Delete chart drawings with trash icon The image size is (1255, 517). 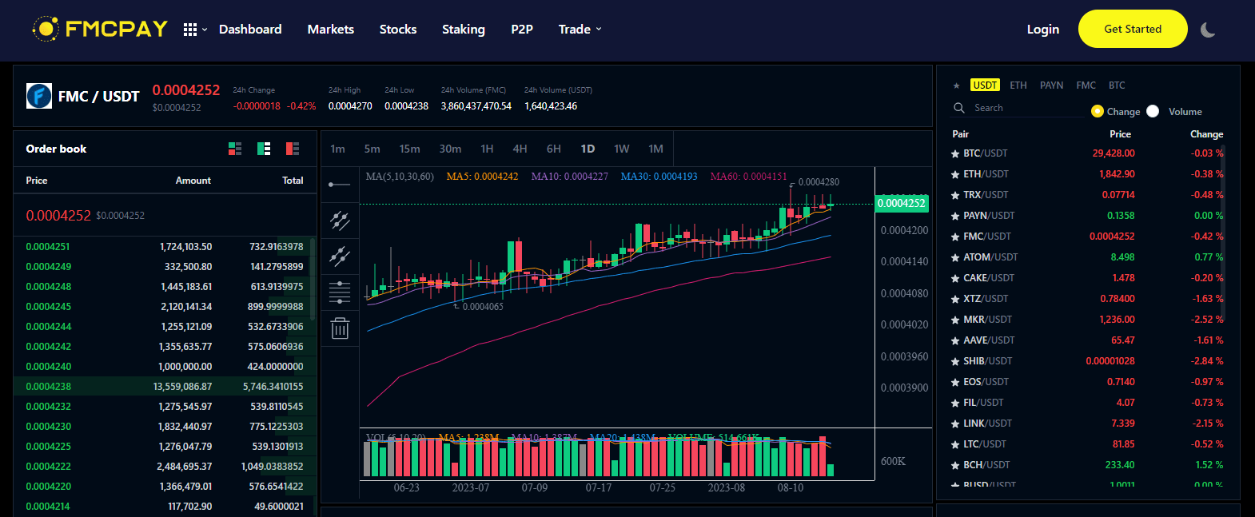pyautogui.click(x=340, y=328)
